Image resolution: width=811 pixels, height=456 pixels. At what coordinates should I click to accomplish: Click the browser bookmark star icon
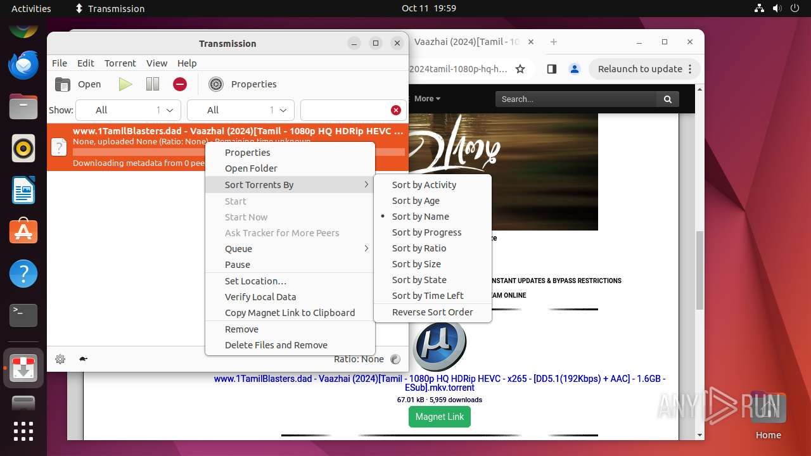coord(520,69)
